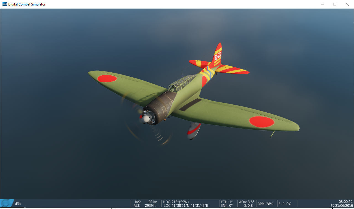
Task: Click the F2 21/06/2016 date label
Action: point(342,206)
